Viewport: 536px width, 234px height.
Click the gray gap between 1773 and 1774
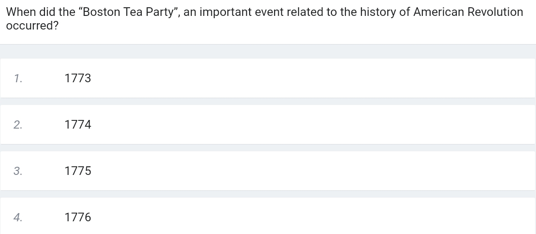tap(268, 101)
